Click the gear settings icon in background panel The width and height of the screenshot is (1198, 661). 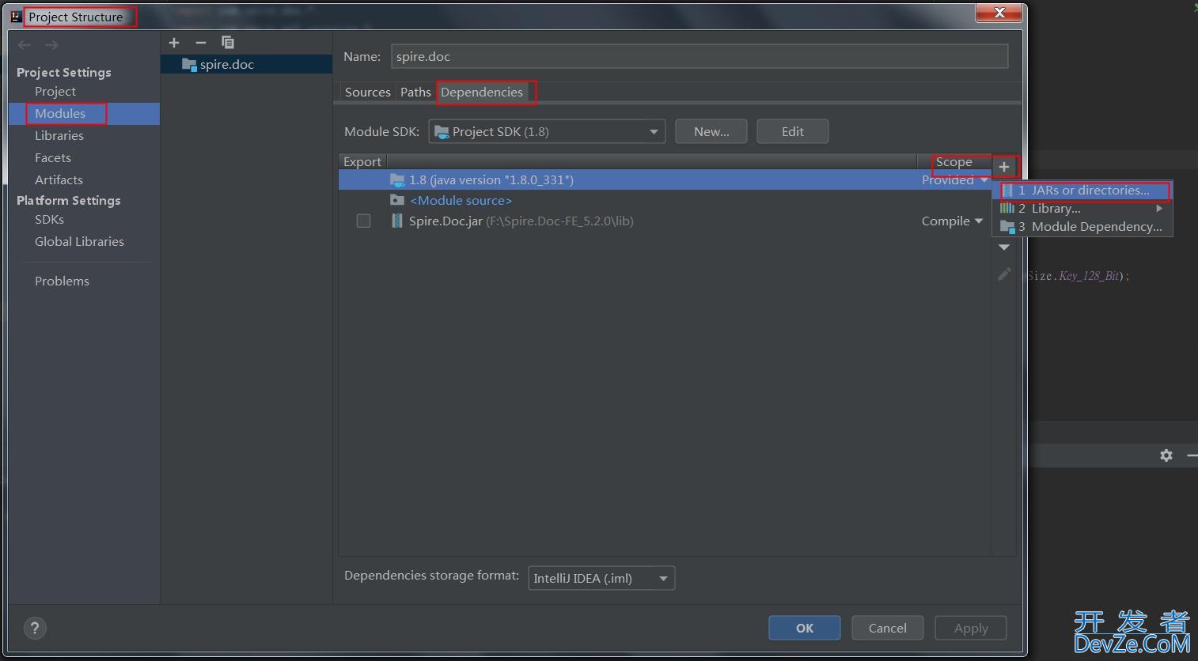[x=1166, y=455]
